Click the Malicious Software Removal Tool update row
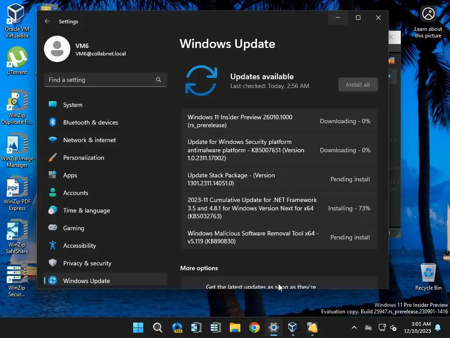Image resolution: width=450 pixels, height=338 pixels. click(279, 237)
